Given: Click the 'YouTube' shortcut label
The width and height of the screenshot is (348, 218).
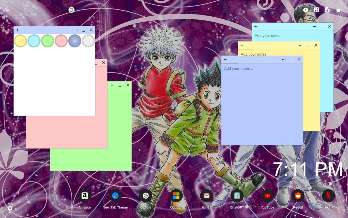Looking at the screenshot, I should coord(268,207).
